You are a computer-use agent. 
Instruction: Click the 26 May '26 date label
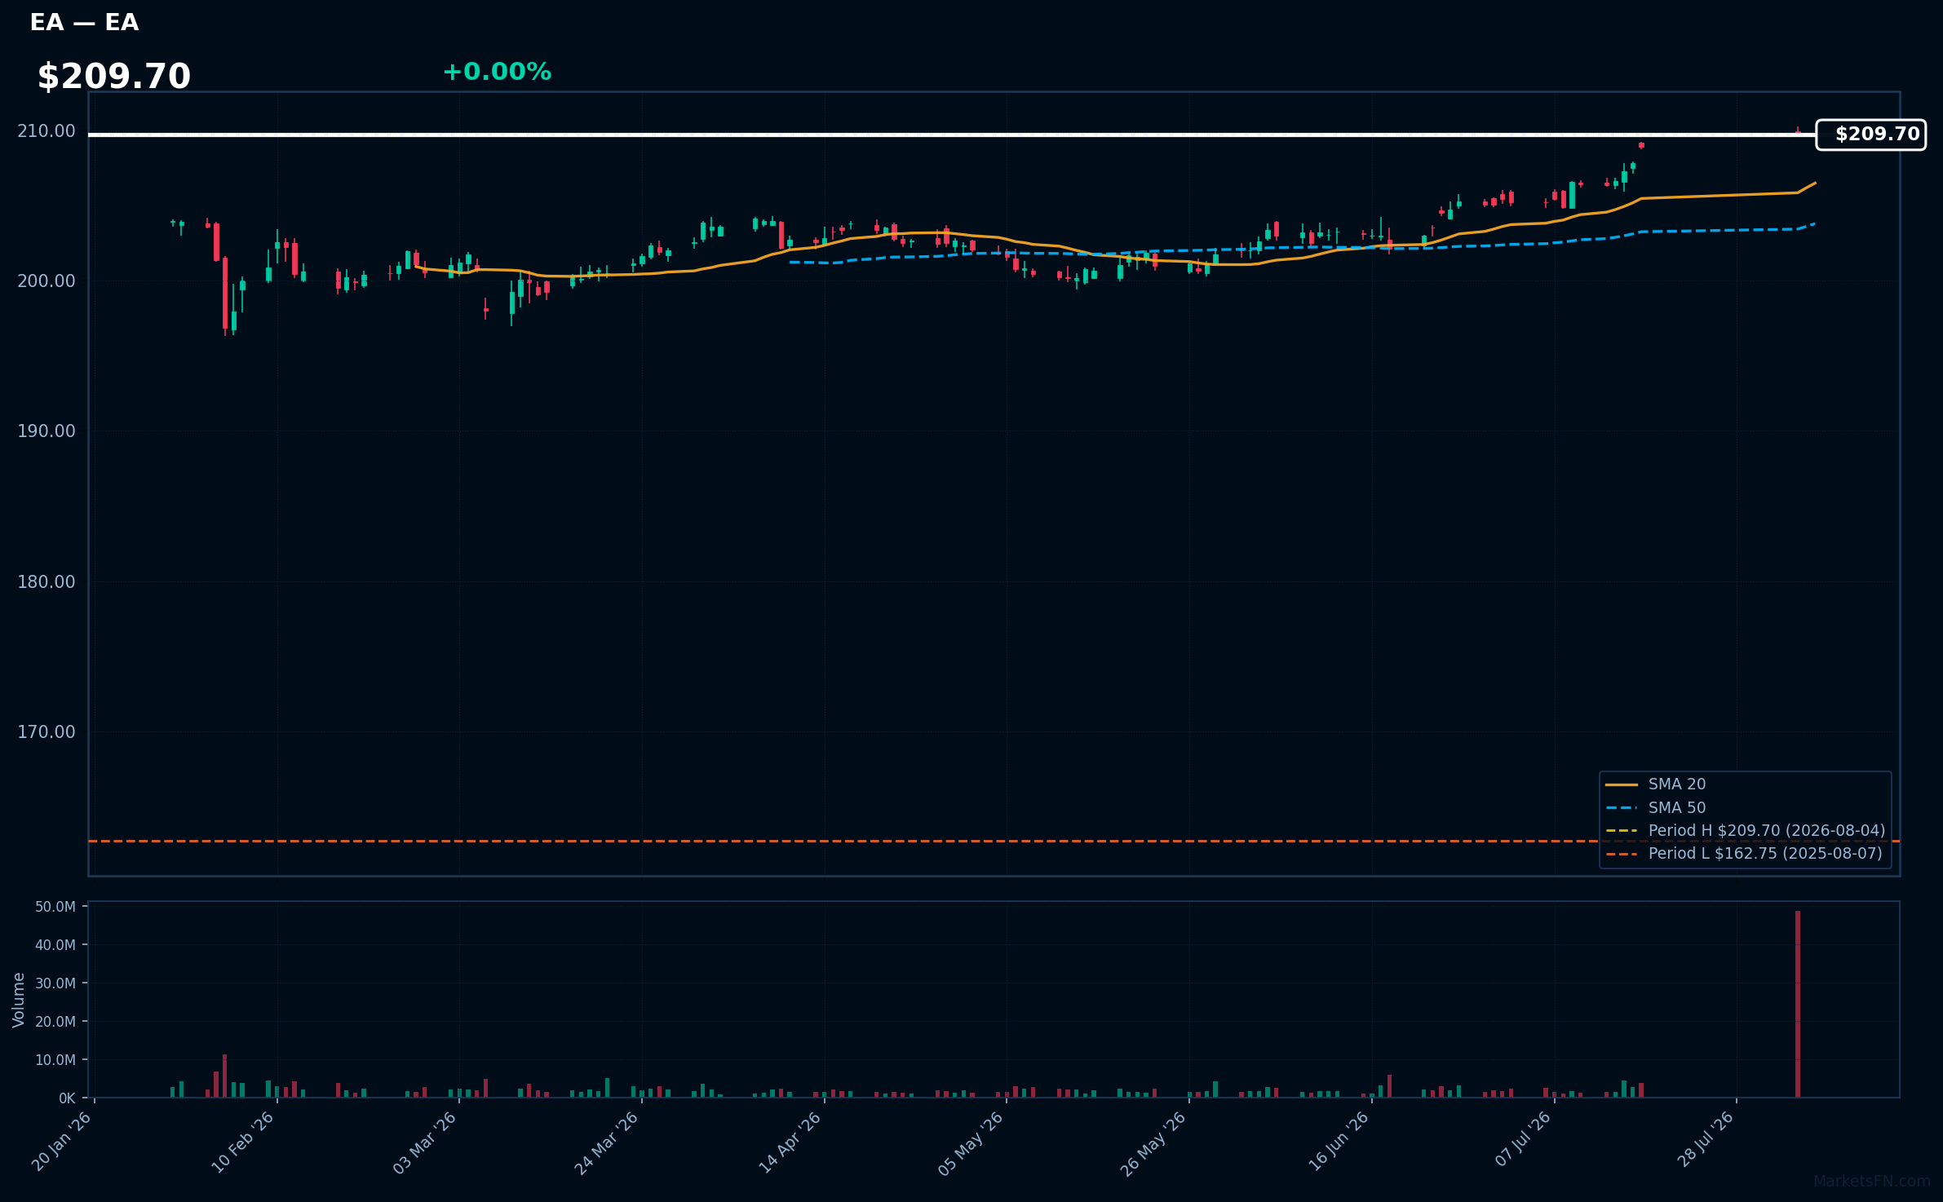pyautogui.click(x=1153, y=1142)
